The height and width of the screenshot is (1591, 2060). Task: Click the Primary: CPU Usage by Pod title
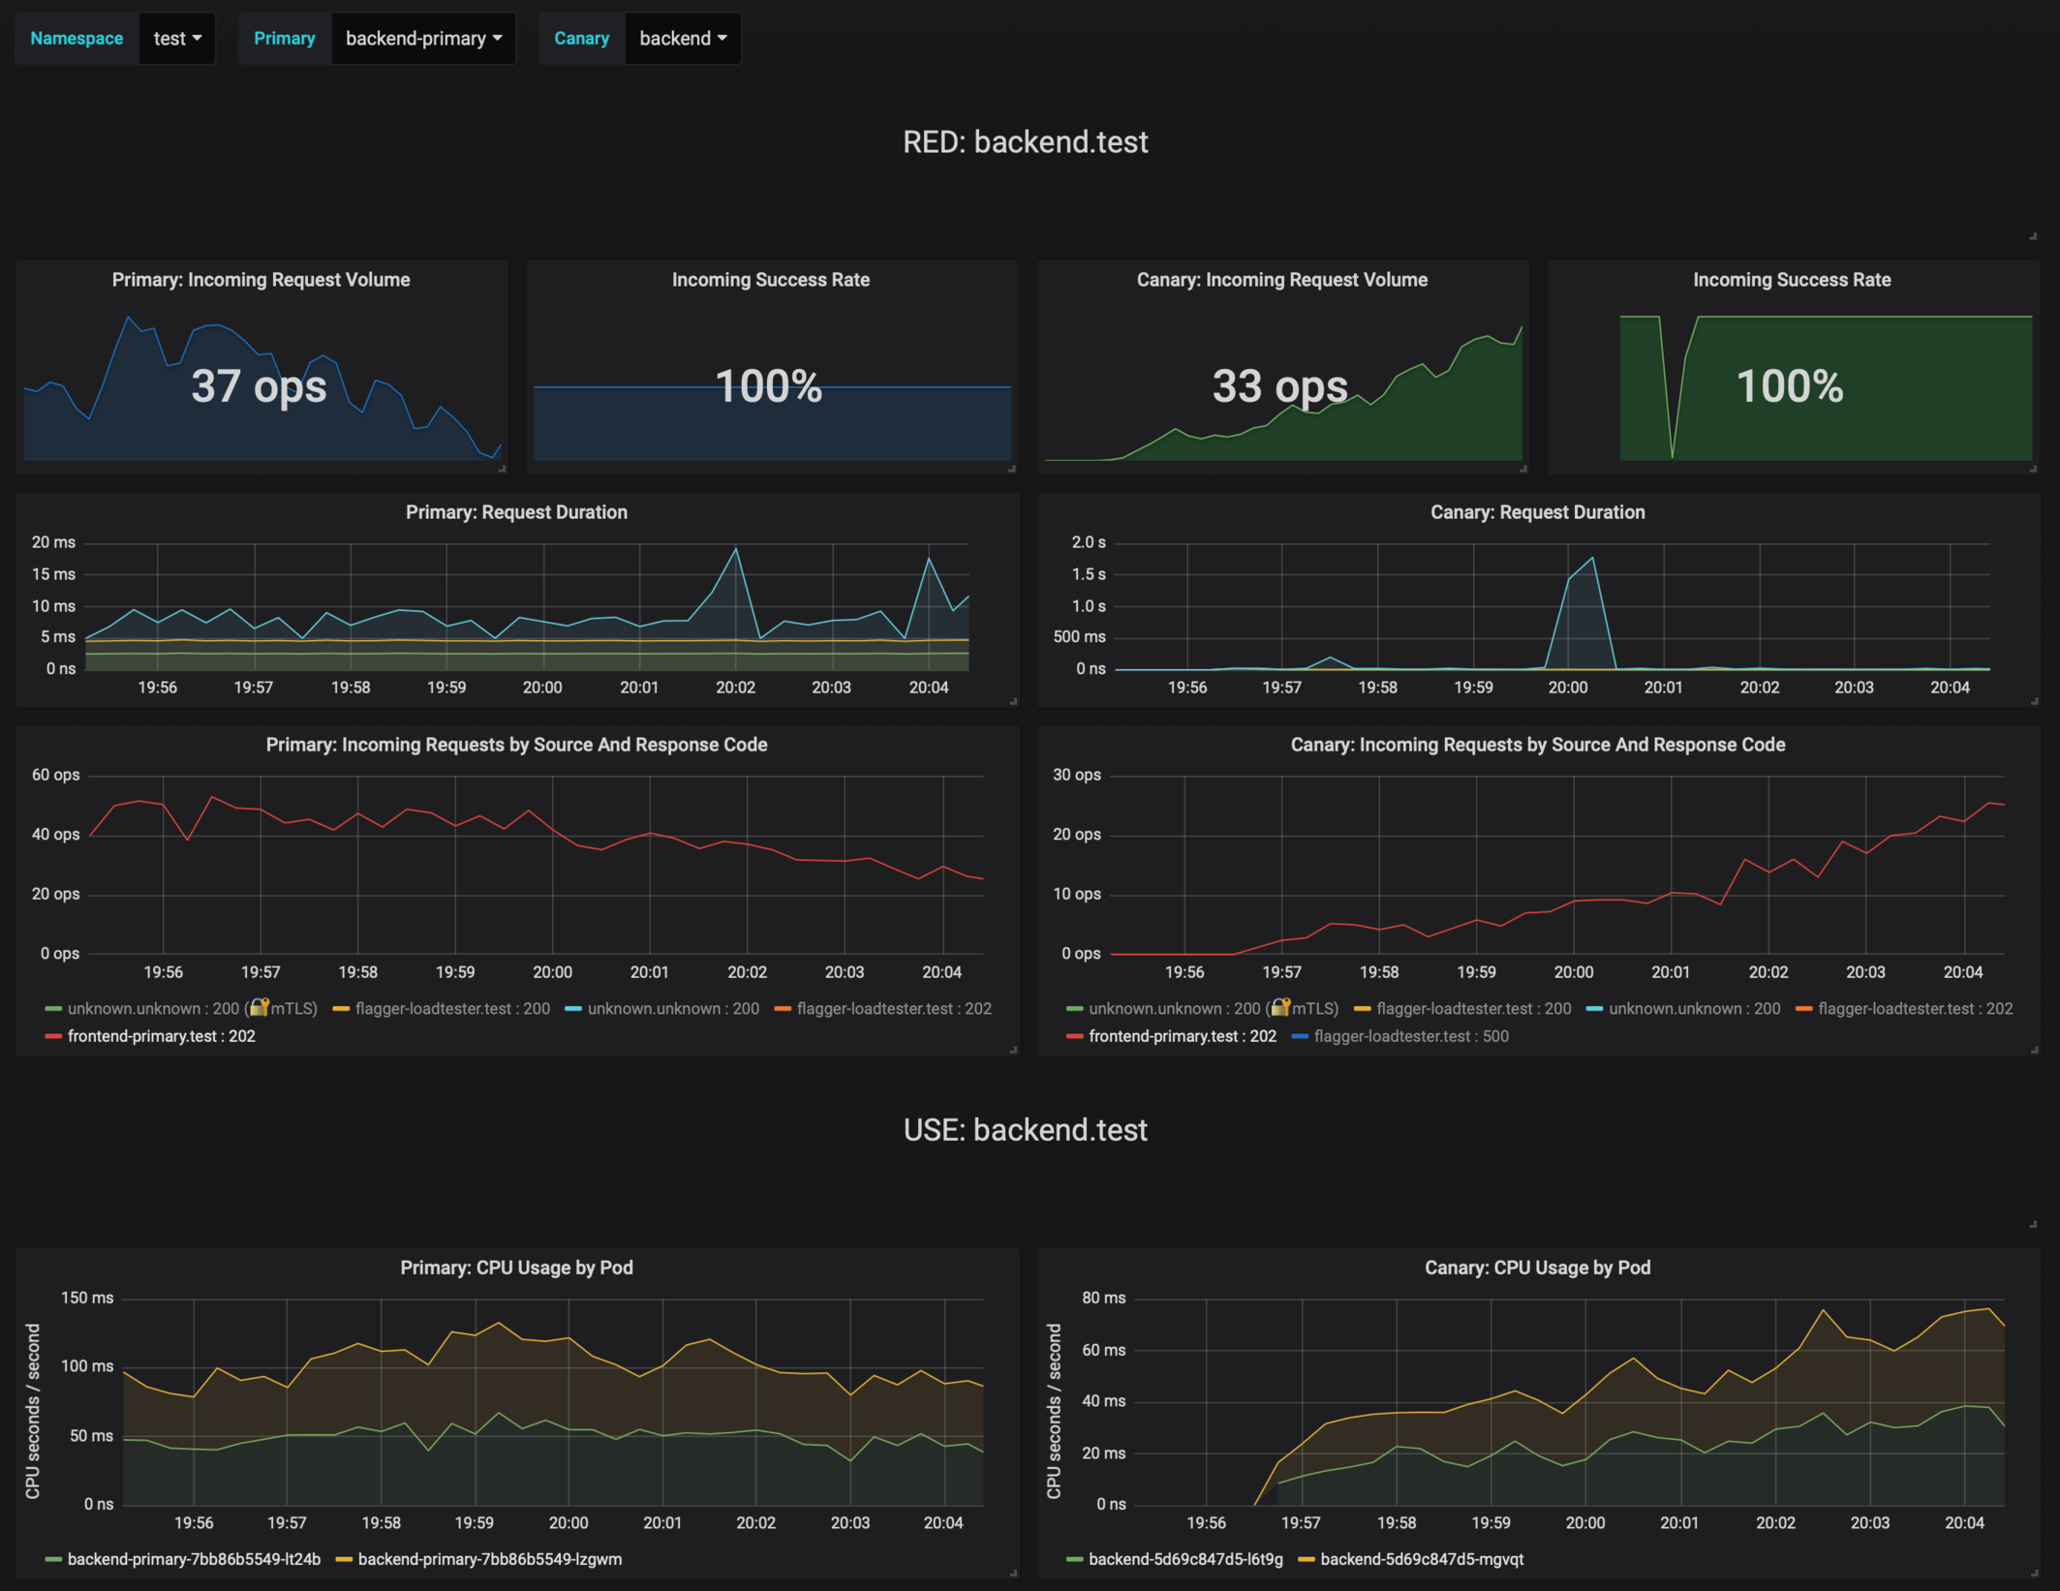516,1268
